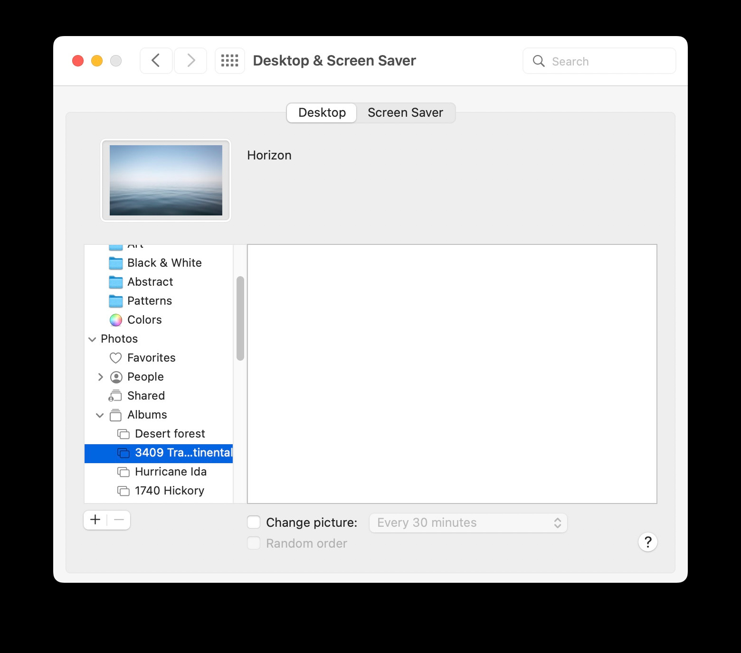Viewport: 741px width, 653px height.
Task: Click the Hurricane Ida album icon
Action: point(123,472)
